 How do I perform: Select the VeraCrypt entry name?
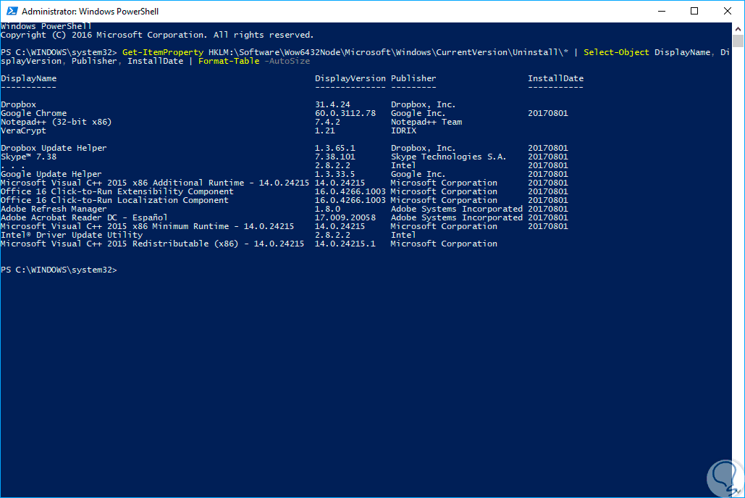(x=23, y=130)
